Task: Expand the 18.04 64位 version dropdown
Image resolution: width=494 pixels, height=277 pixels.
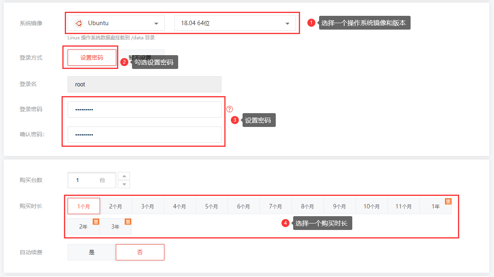Action: click(x=235, y=23)
